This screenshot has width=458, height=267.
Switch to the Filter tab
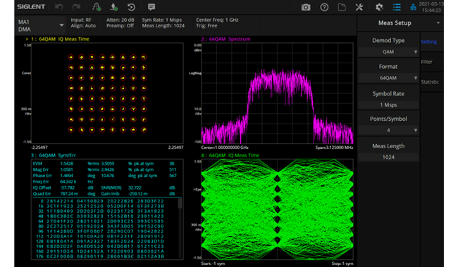[x=427, y=62]
